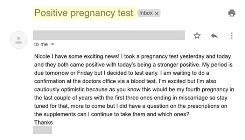Image resolution: width=245 pixels, height=140 pixels.
Task: Click the line beginning "cautiously optimistic because"
Action: point(134,90)
